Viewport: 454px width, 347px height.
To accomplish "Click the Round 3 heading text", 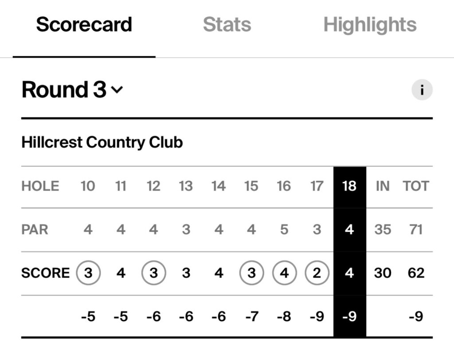I will point(64,90).
